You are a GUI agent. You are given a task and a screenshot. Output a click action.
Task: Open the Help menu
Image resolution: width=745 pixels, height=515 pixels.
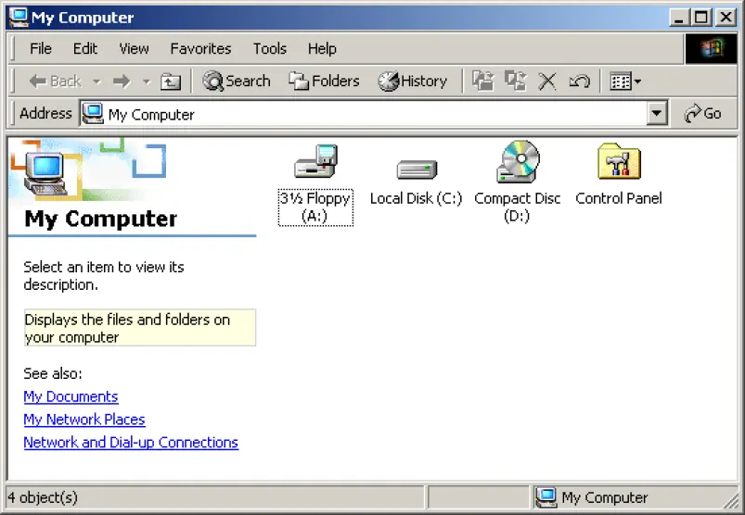click(x=322, y=48)
